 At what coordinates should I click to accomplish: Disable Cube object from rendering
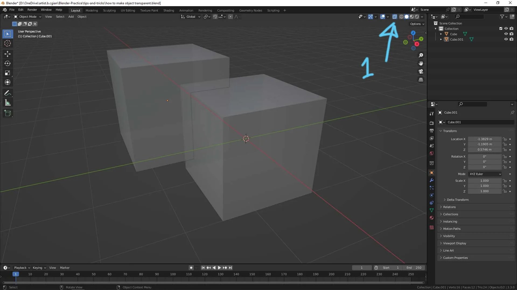point(512,34)
